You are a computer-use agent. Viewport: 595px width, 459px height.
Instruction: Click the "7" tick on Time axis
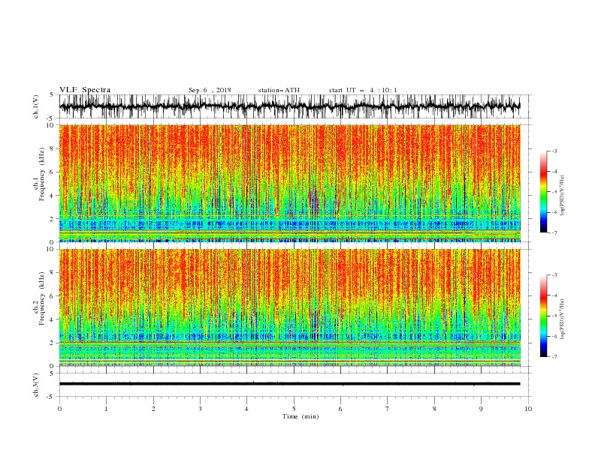tap(388, 409)
